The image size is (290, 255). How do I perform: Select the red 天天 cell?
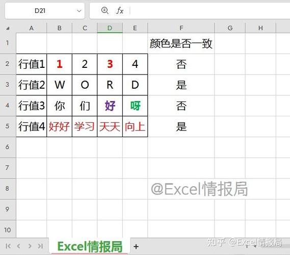[110, 126]
